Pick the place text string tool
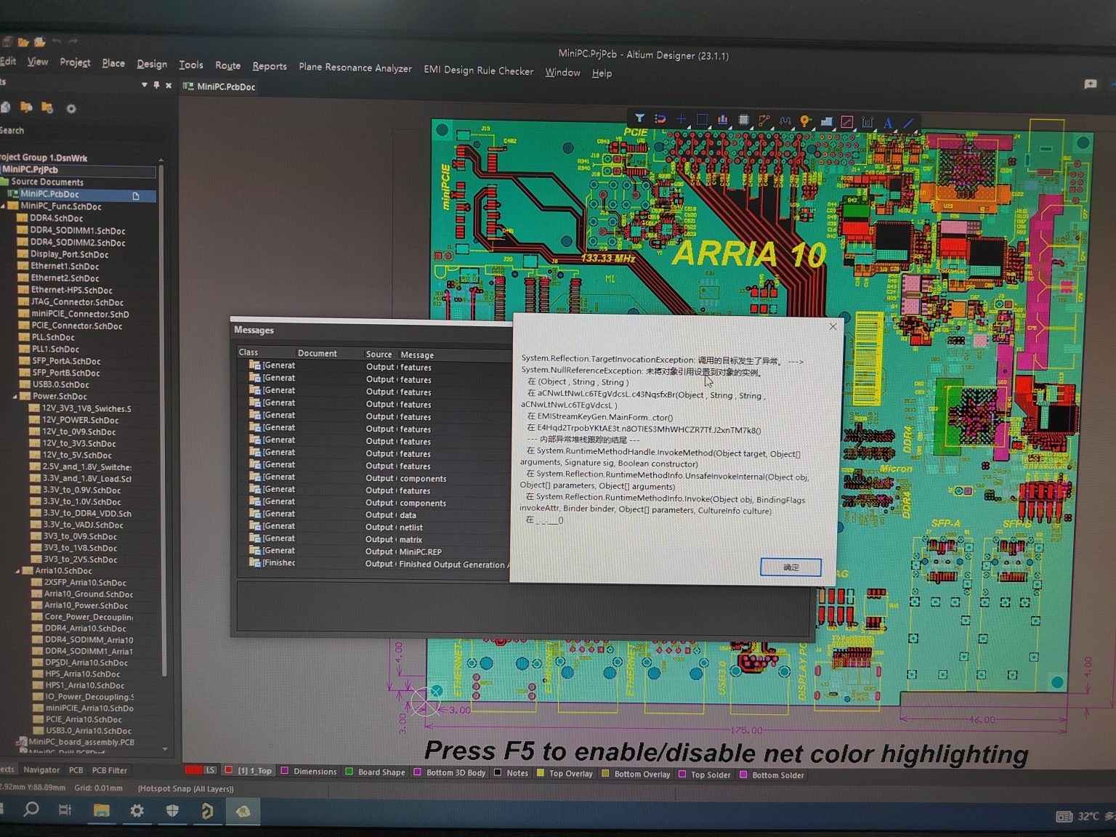This screenshot has width=1116, height=837. pos(888,122)
